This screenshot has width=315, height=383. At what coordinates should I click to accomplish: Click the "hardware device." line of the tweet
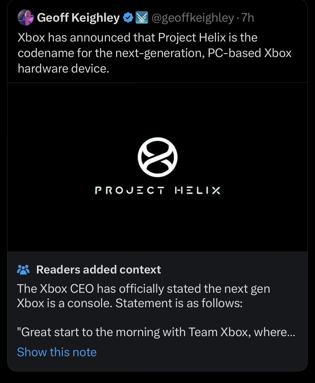tap(64, 69)
